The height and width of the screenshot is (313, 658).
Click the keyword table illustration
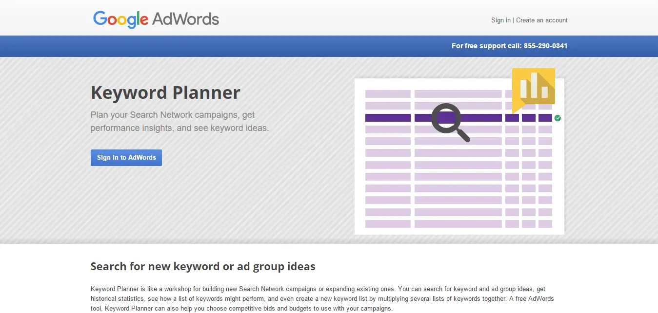pyautogui.click(x=459, y=156)
